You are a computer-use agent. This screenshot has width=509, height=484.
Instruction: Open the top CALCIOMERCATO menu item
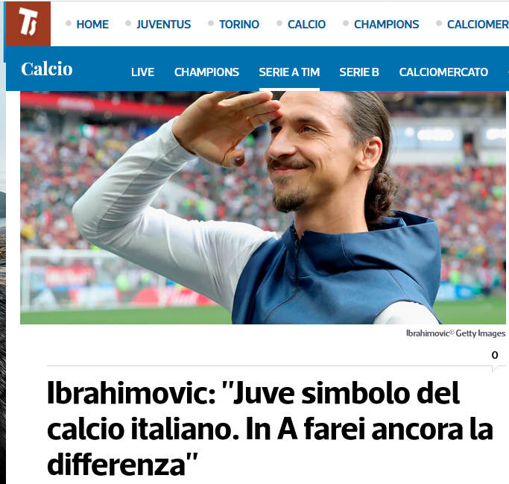478,25
